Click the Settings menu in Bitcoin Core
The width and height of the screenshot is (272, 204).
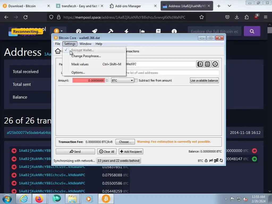[70, 44]
